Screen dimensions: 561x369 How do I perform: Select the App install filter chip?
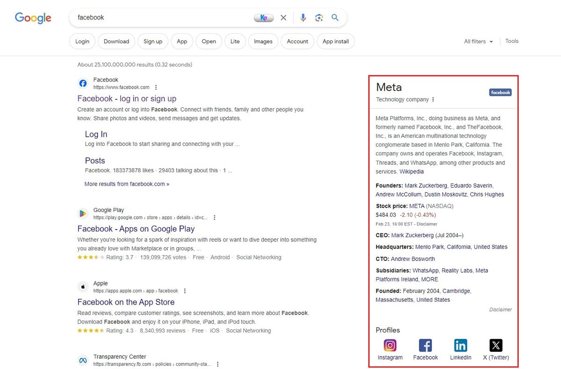(x=336, y=41)
